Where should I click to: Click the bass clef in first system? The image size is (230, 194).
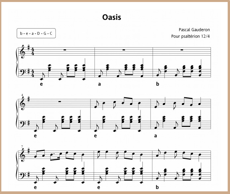click(22, 72)
